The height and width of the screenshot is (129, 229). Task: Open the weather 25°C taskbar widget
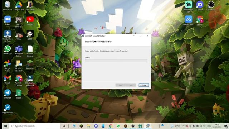(175, 126)
